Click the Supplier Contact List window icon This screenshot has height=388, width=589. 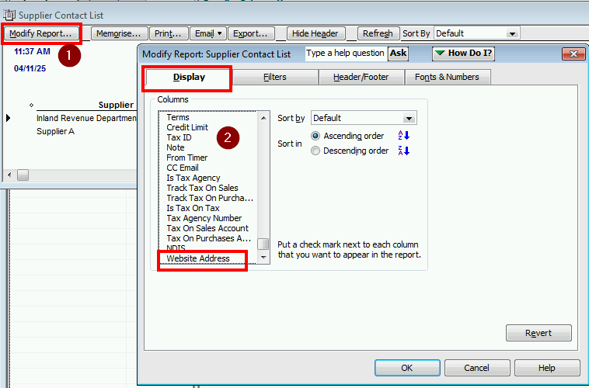click(x=9, y=15)
